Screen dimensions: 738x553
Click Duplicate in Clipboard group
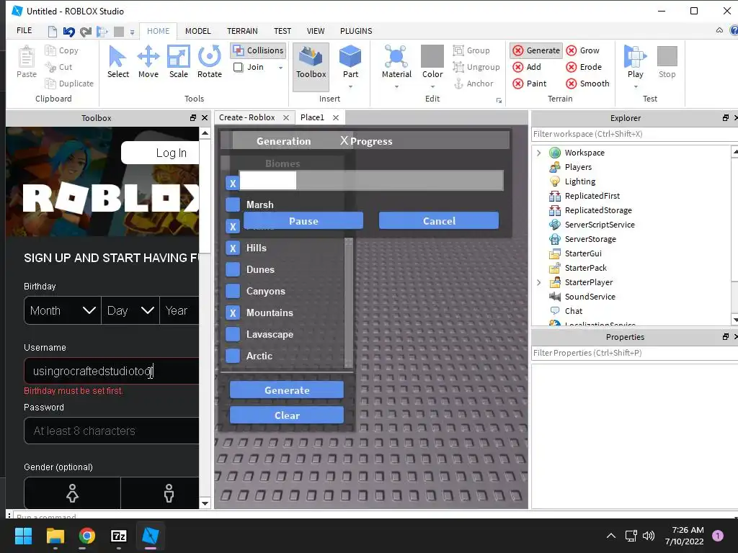pyautogui.click(x=69, y=84)
